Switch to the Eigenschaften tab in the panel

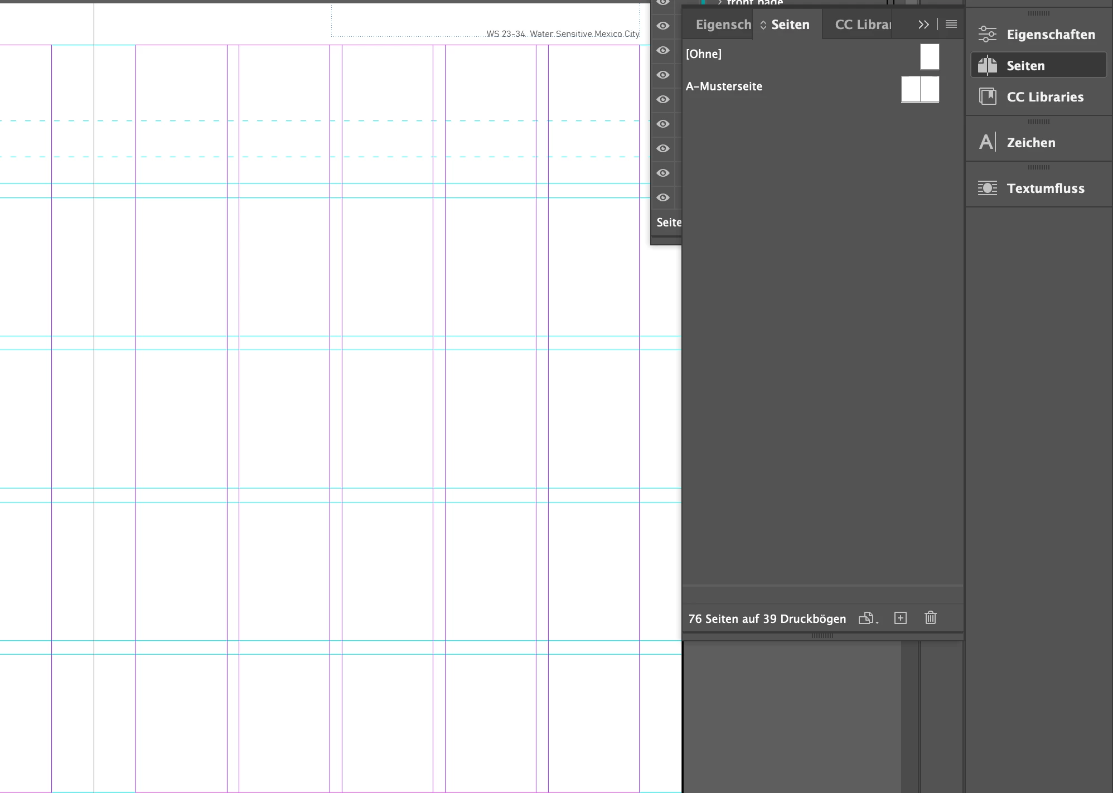pyautogui.click(x=723, y=25)
